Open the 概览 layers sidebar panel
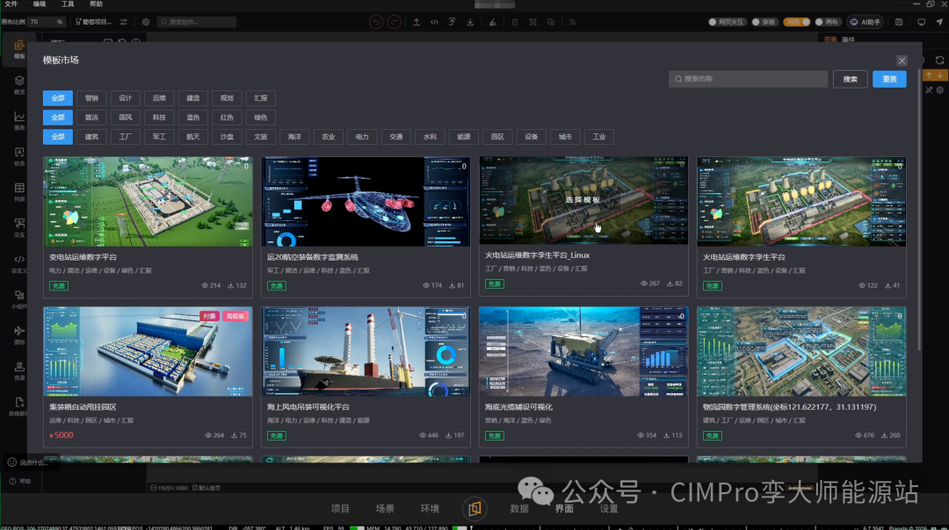 tap(19, 84)
